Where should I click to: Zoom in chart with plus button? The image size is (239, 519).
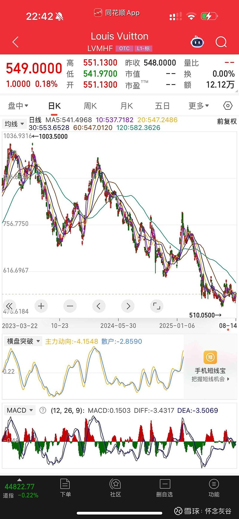pyautogui.click(x=41, y=306)
